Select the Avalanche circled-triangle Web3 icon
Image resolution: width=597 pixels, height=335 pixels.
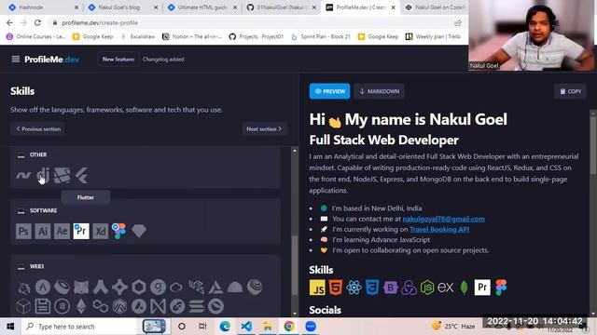(x=139, y=306)
